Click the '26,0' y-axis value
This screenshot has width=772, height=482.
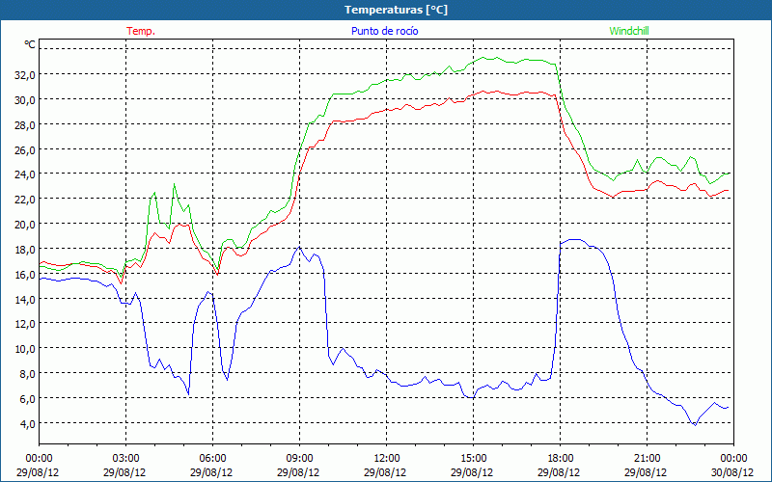click(x=24, y=150)
